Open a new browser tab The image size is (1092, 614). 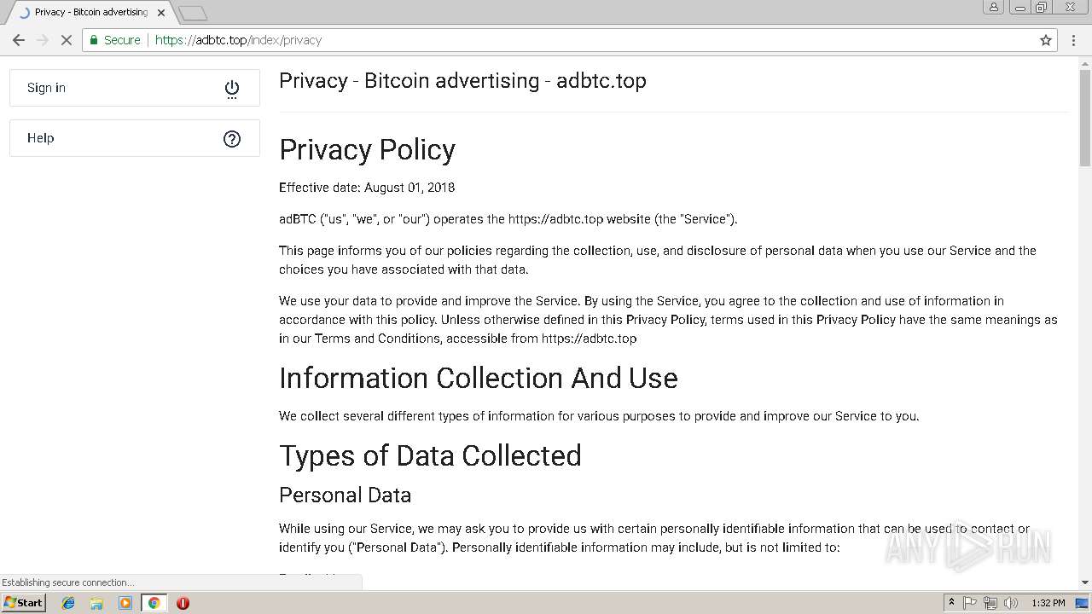pyautogui.click(x=194, y=14)
